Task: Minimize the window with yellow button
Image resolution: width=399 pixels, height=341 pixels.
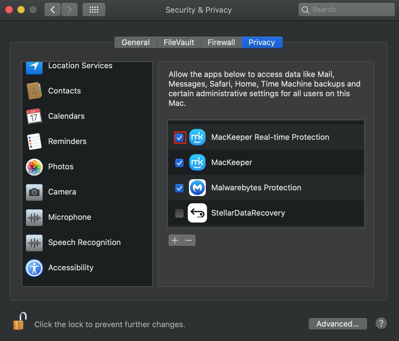Action: [x=21, y=10]
